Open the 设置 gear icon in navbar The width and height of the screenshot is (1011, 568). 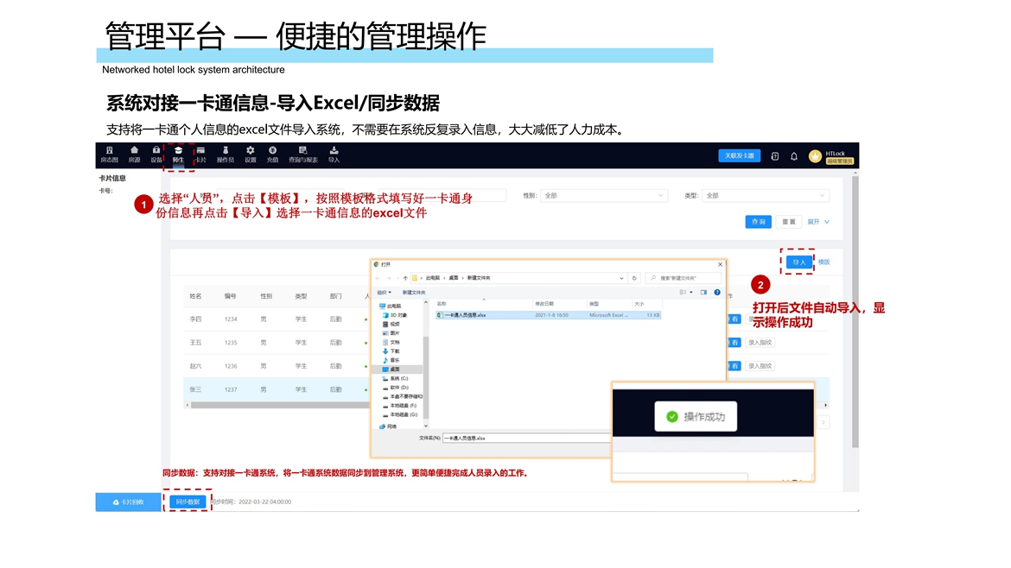point(250,155)
